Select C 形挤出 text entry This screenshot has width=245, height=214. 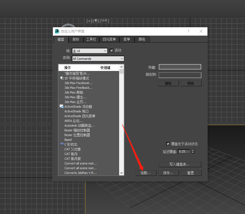pyautogui.click(x=71, y=144)
